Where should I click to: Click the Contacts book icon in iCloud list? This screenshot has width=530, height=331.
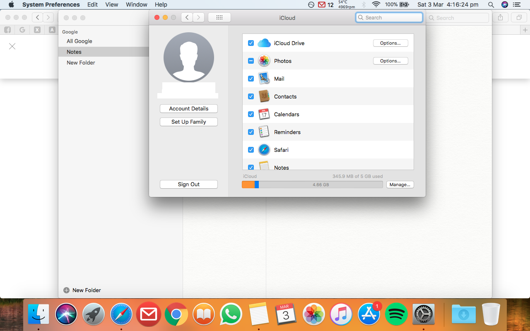click(x=264, y=96)
